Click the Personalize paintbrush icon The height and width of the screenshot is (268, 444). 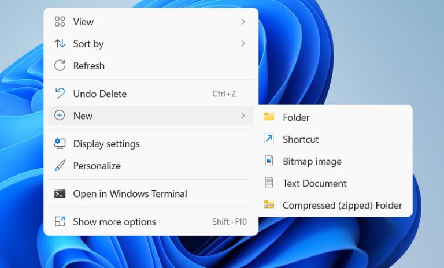(60, 166)
